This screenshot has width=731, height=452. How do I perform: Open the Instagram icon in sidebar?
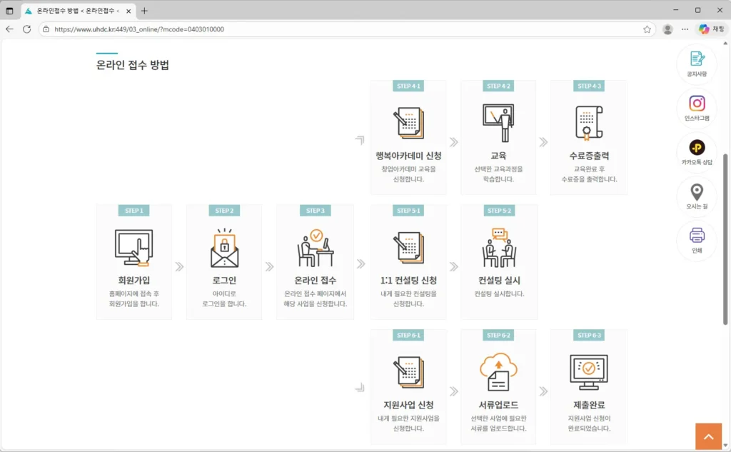point(696,104)
